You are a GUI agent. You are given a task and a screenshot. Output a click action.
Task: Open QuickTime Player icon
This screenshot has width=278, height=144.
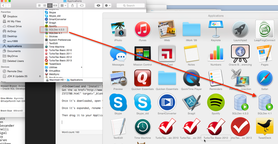(191, 78)
